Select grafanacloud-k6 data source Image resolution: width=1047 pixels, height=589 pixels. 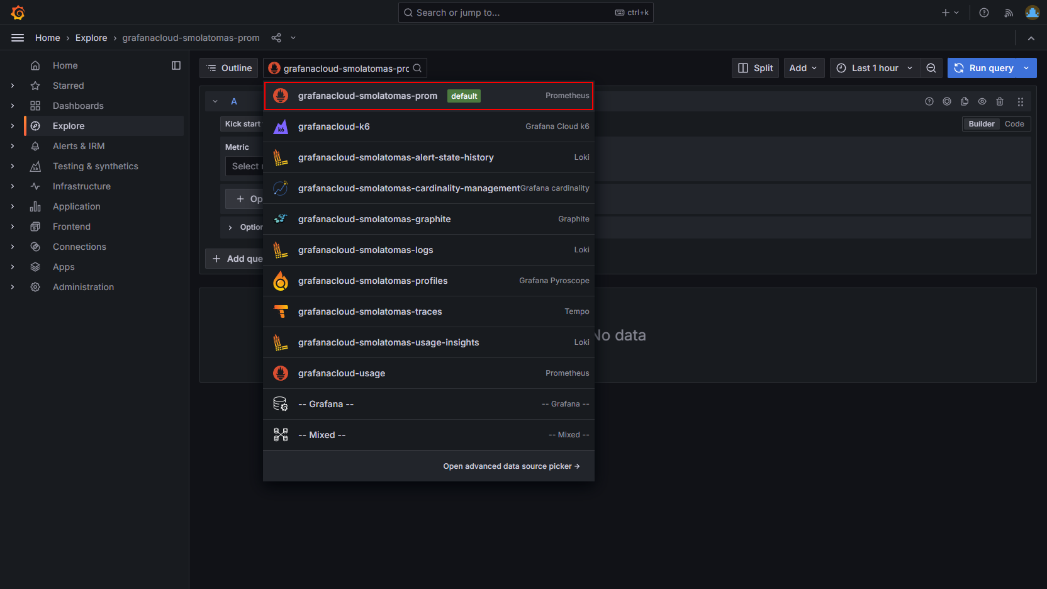pyautogui.click(x=428, y=126)
